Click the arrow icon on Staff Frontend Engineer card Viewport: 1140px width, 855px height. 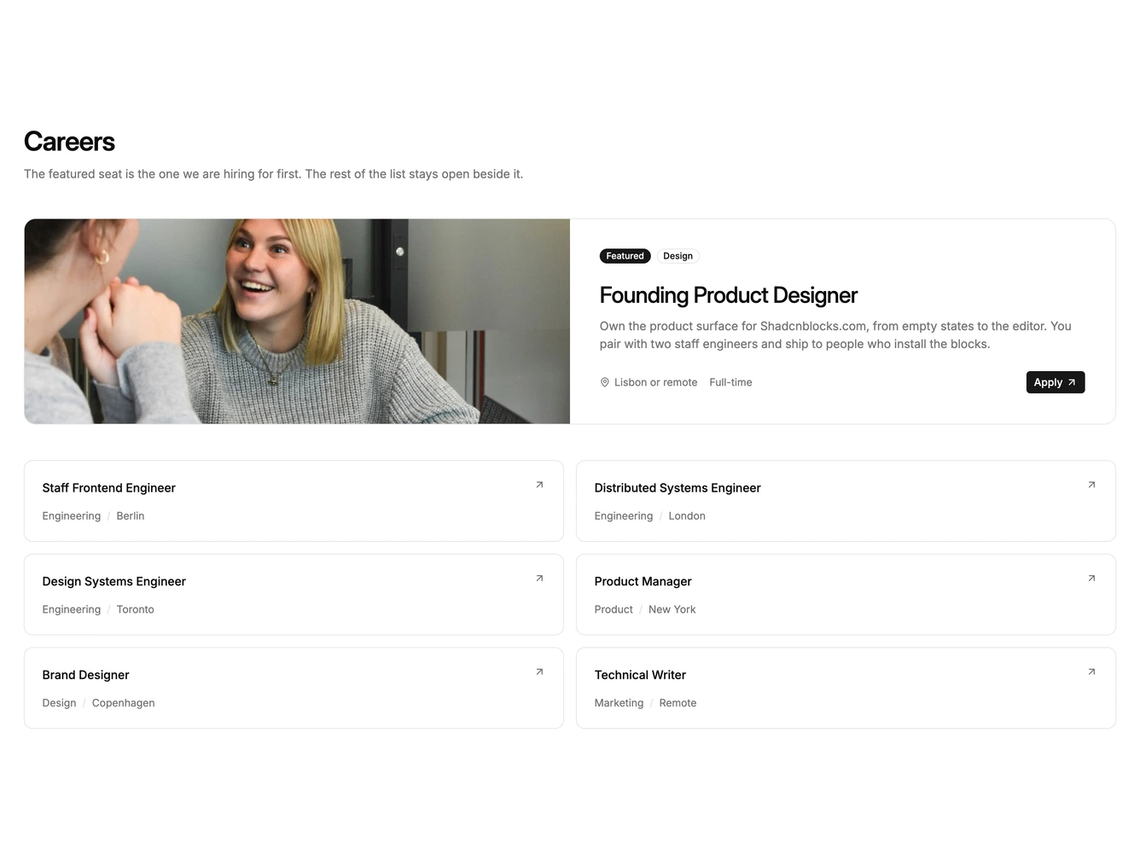point(539,485)
